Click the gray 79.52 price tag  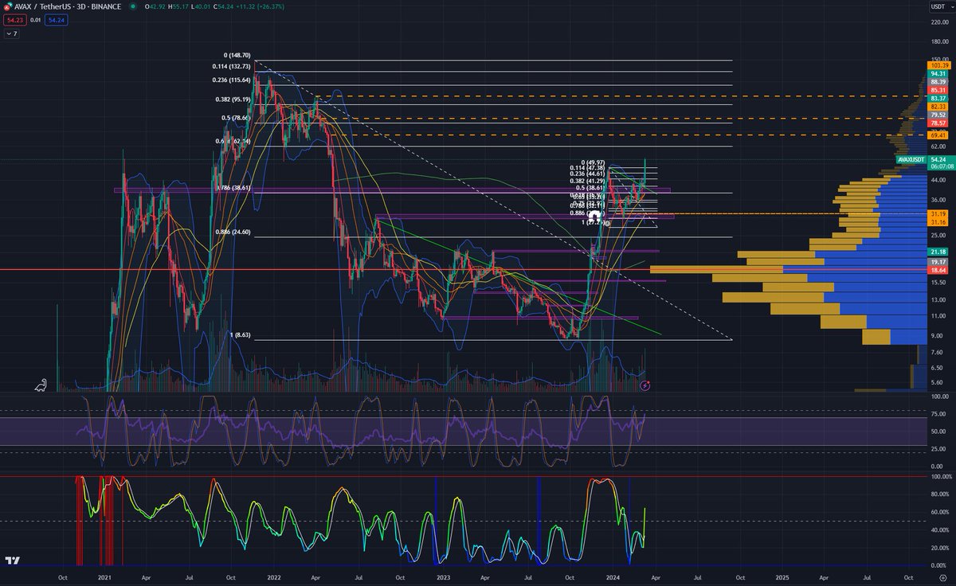point(938,115)
